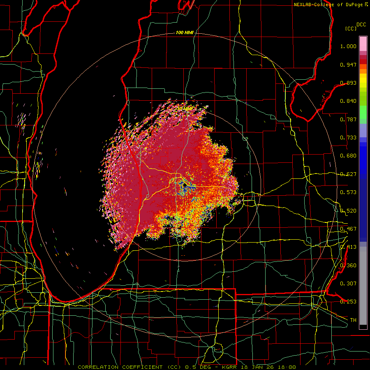Click the 50 NMI range ring label
Image resolution: width=370 pixels, height=370 pixels.
click(185, 109)
